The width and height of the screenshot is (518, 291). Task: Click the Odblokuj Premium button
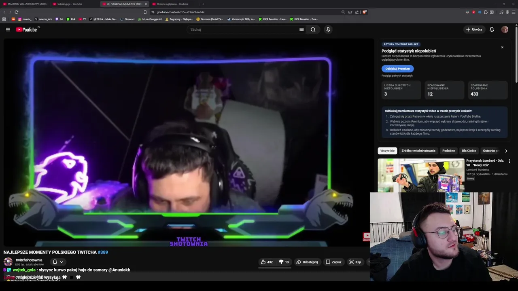(397, 69)
